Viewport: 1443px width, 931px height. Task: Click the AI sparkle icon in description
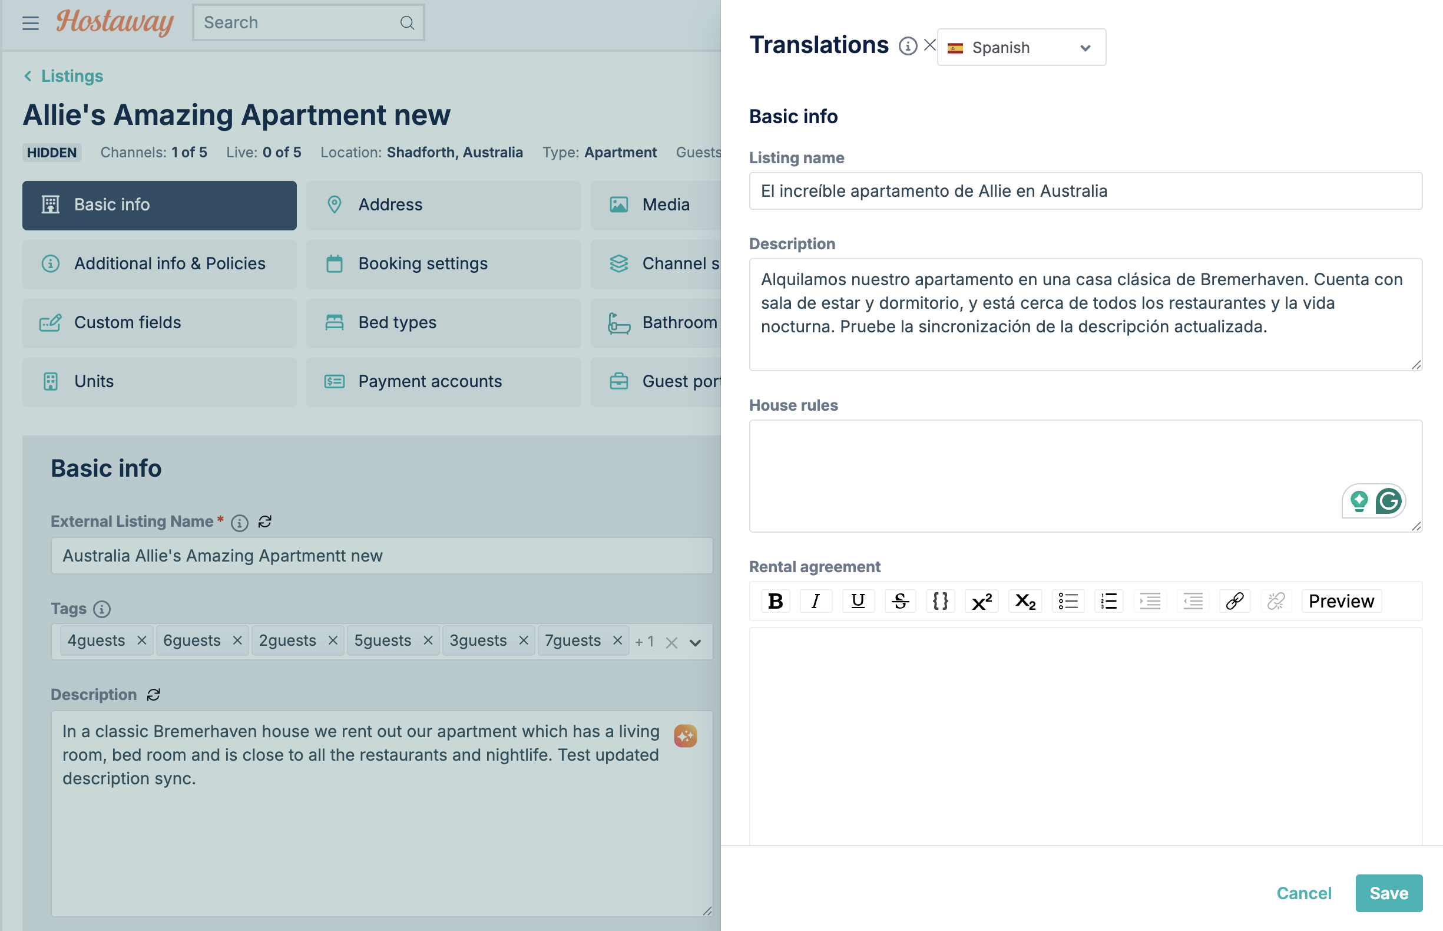click(685, 736)
